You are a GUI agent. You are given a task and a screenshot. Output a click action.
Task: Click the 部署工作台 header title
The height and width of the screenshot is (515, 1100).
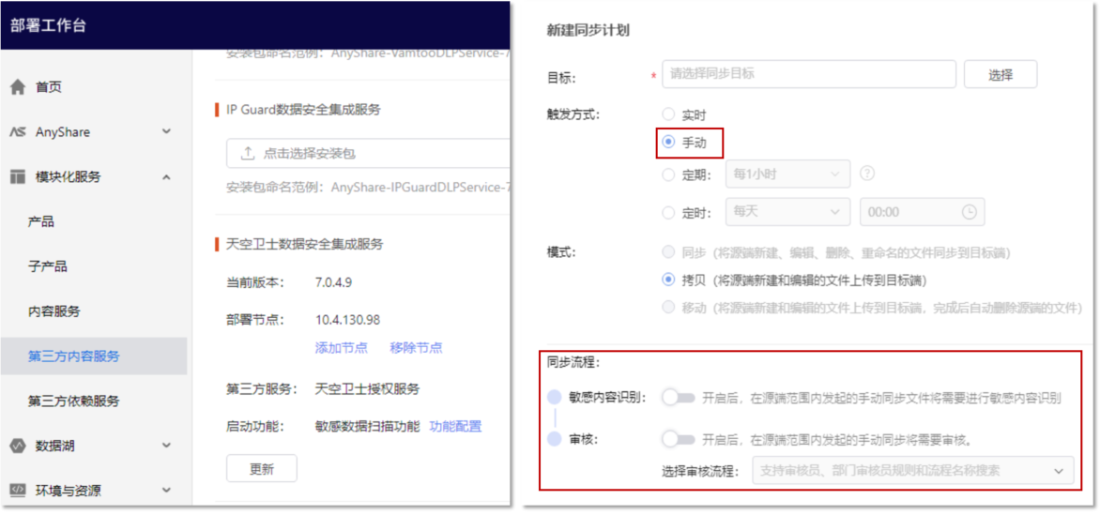pyautogui.click(x=49, y=26)
